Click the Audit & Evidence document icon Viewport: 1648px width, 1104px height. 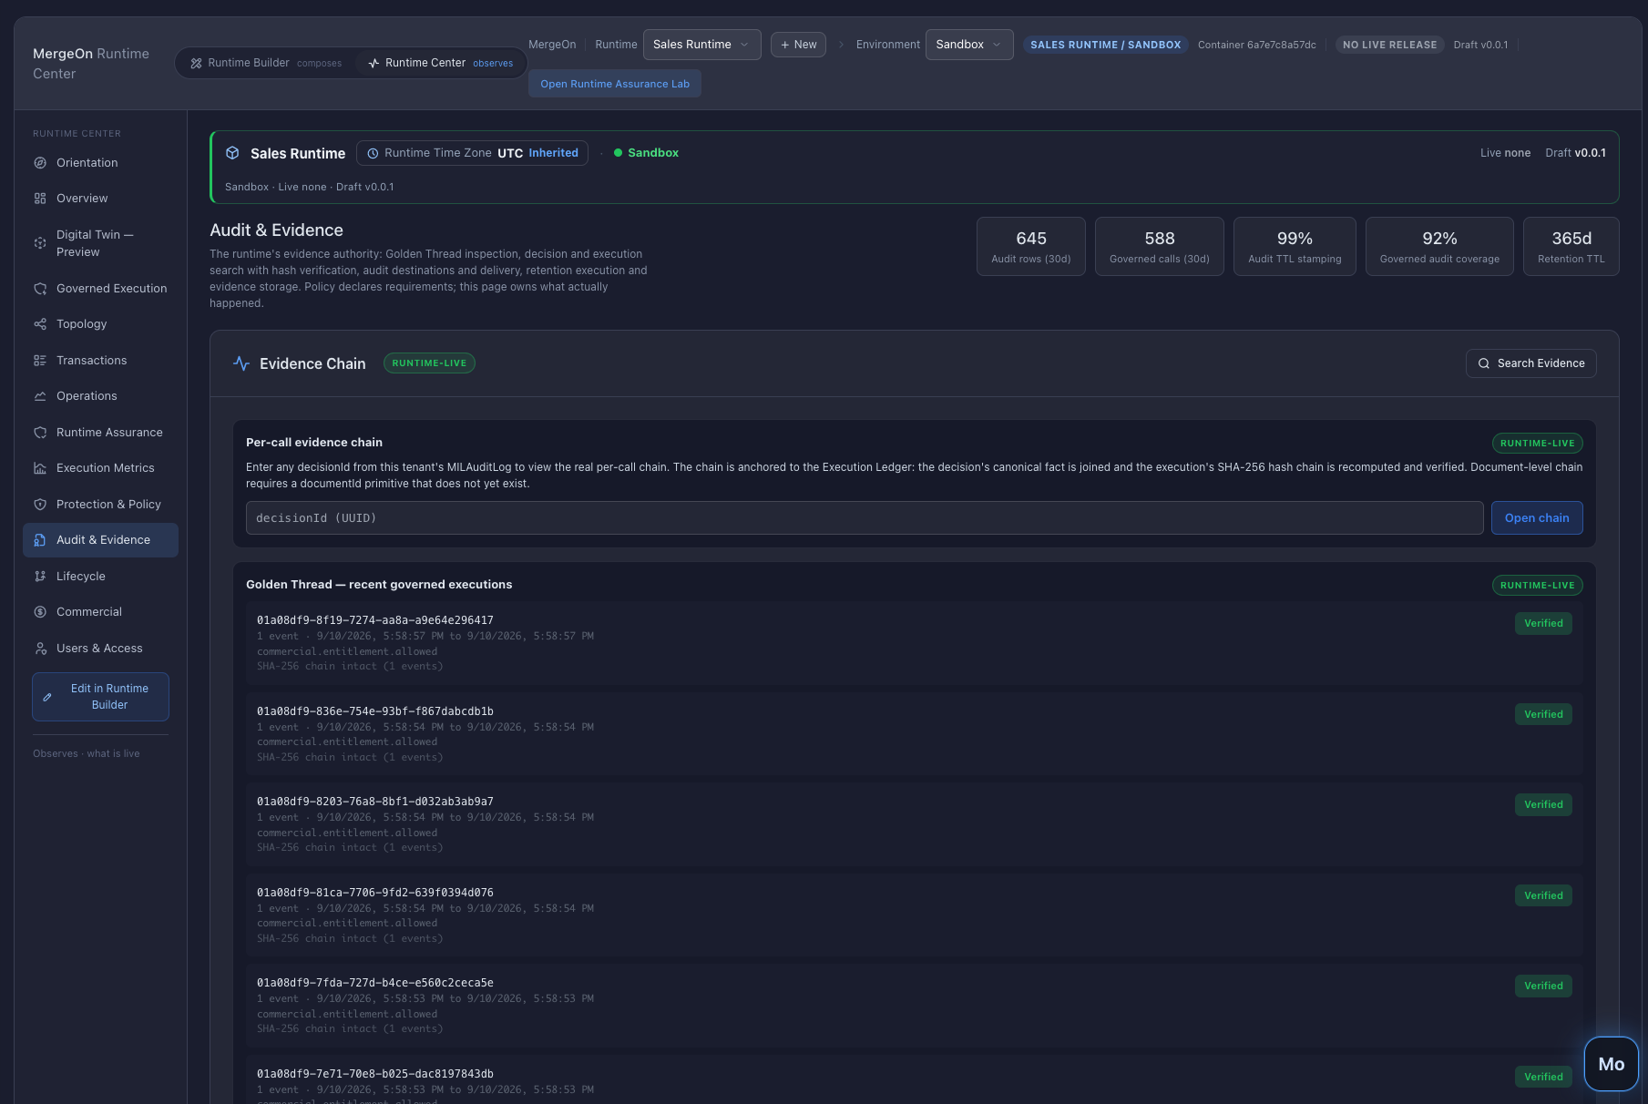coord(40,540)
